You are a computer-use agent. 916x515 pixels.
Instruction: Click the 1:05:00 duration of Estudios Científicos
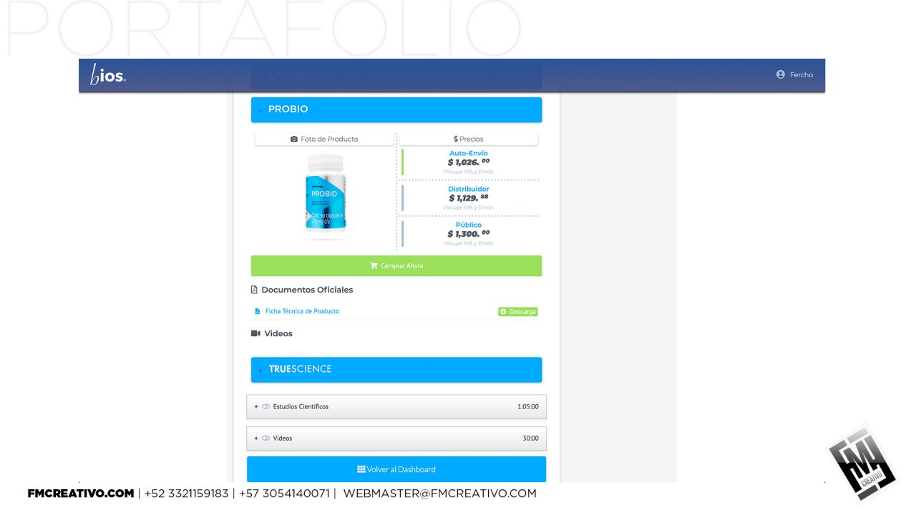tap(528, 406)
